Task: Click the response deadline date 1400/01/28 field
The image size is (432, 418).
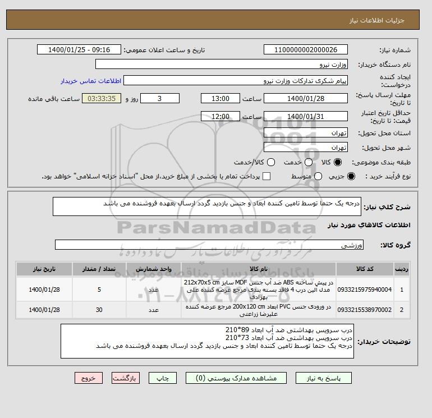Action: click(x=306, y=98)
